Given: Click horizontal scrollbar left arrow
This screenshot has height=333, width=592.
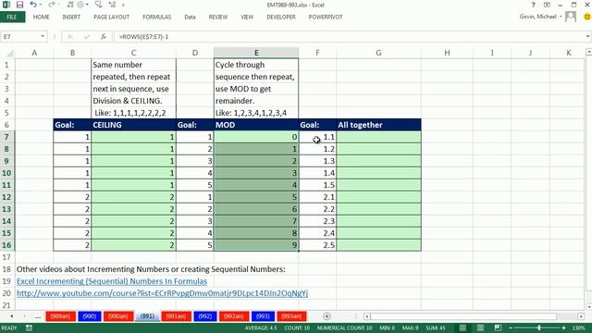Looking at the screenshot, I should pos(366,316).
